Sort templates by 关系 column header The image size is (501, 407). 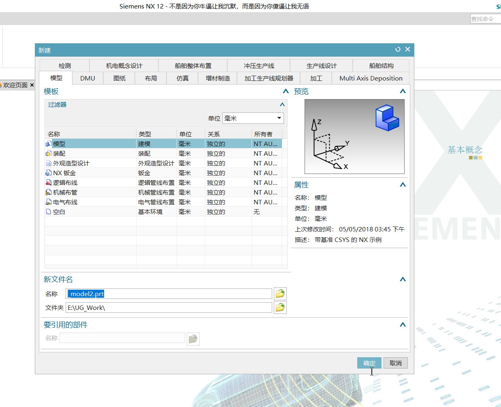tap(228, 134)
